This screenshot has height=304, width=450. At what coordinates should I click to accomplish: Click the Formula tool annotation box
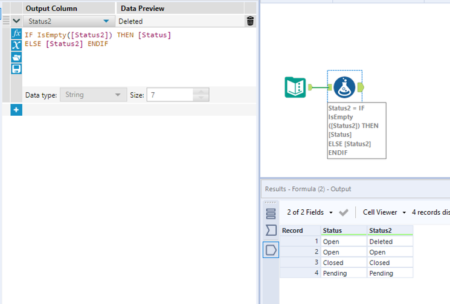point(357,130)
